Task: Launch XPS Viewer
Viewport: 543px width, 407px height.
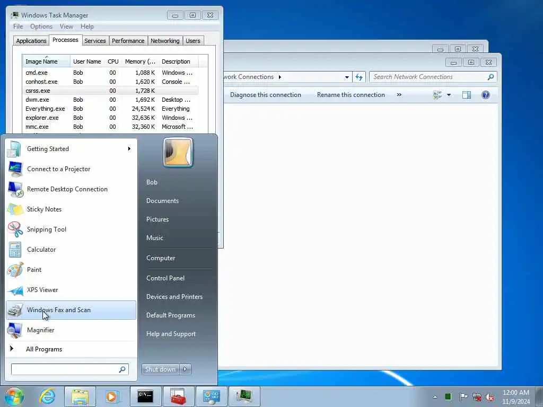Action: tap(71, 290)
